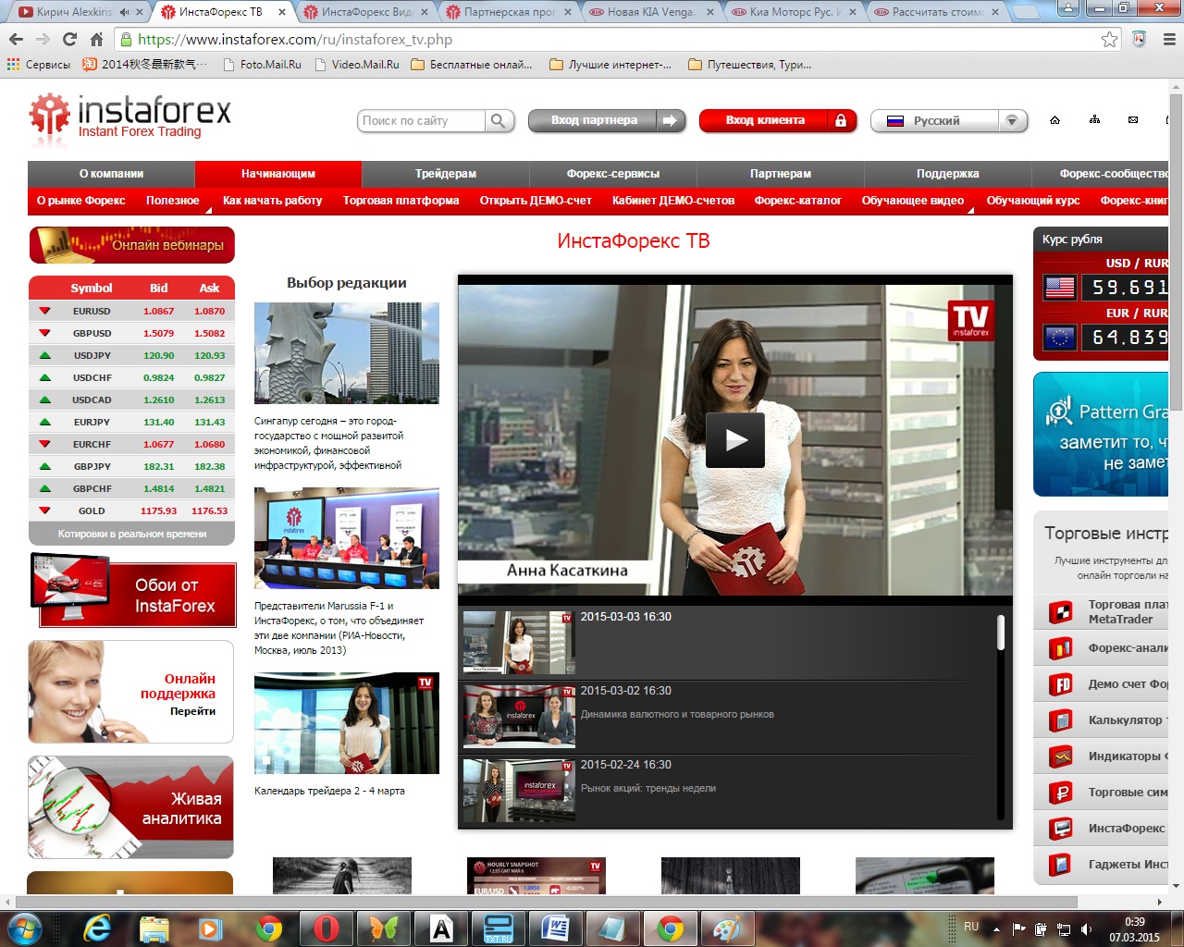This screenshot has height=947, width=1184.
Task: Expand the Обучающее видео submenu
Action: (x=913, y=201)
